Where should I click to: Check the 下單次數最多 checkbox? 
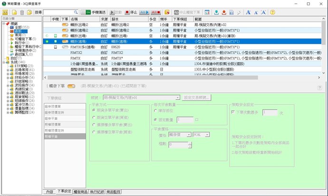[232, 113]
